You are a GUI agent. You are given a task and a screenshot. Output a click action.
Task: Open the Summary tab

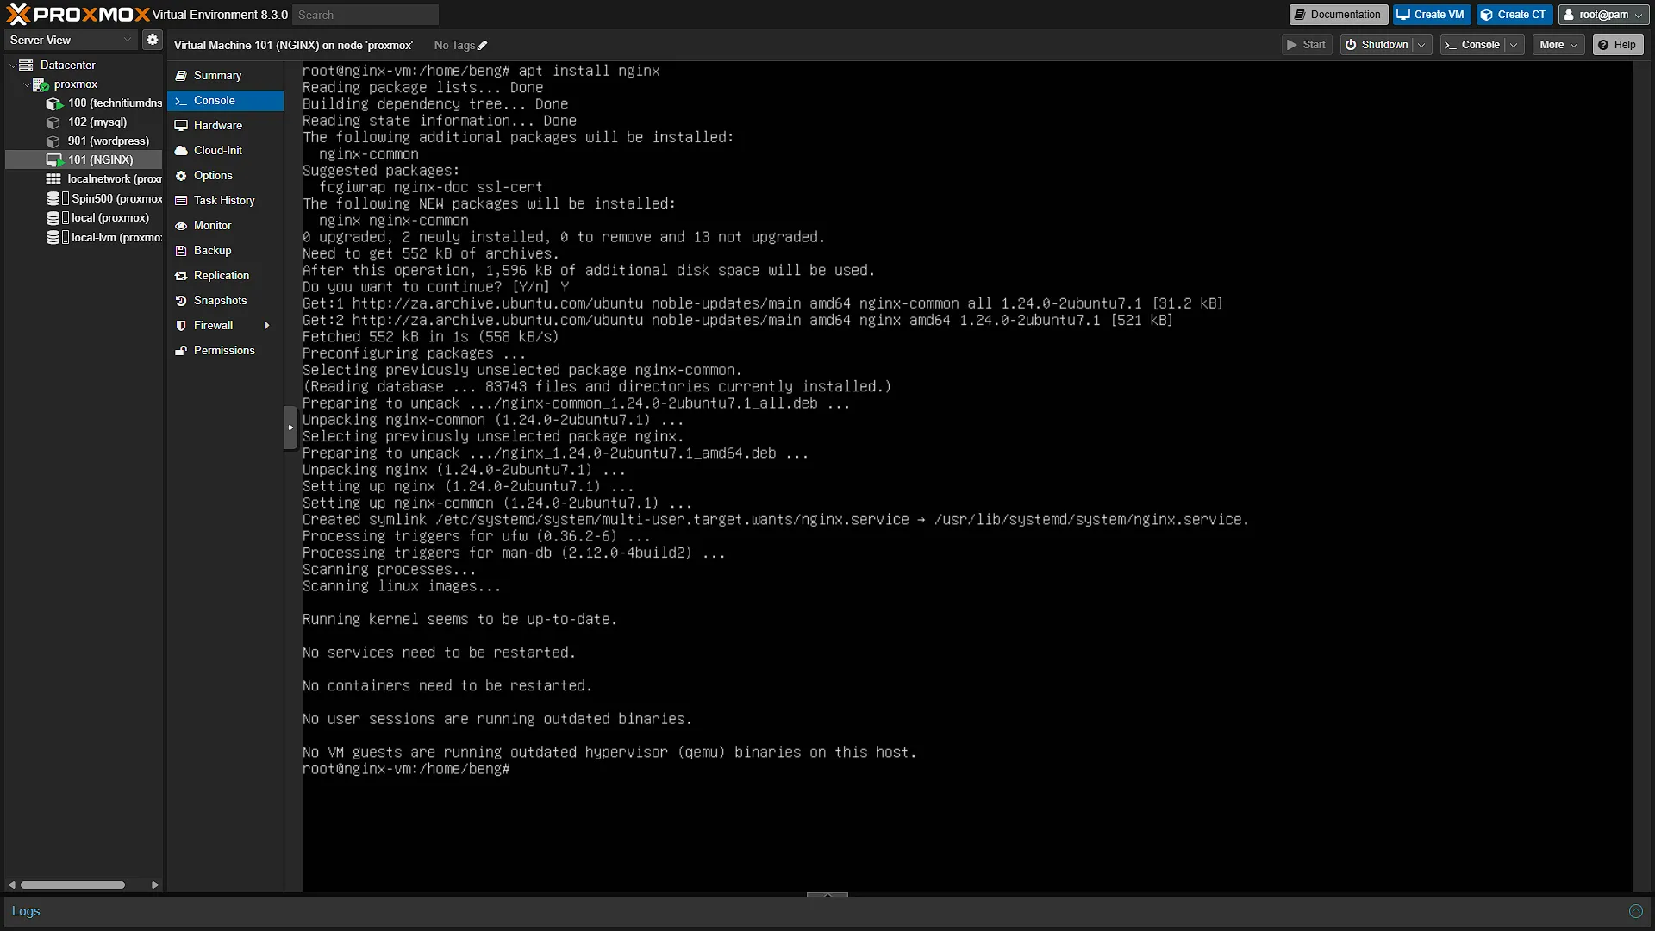[226, 76]
